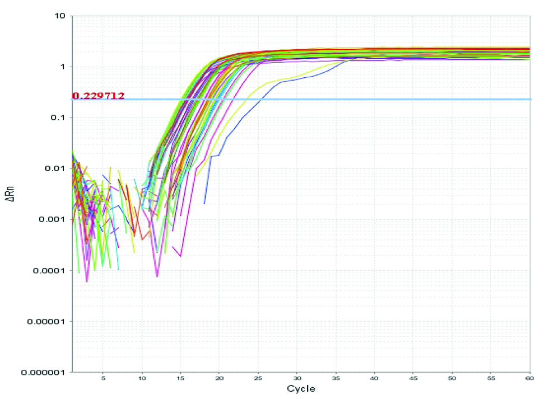Click the x-axis tick label 5
545x399 pixels.
[x=103, y=379]
